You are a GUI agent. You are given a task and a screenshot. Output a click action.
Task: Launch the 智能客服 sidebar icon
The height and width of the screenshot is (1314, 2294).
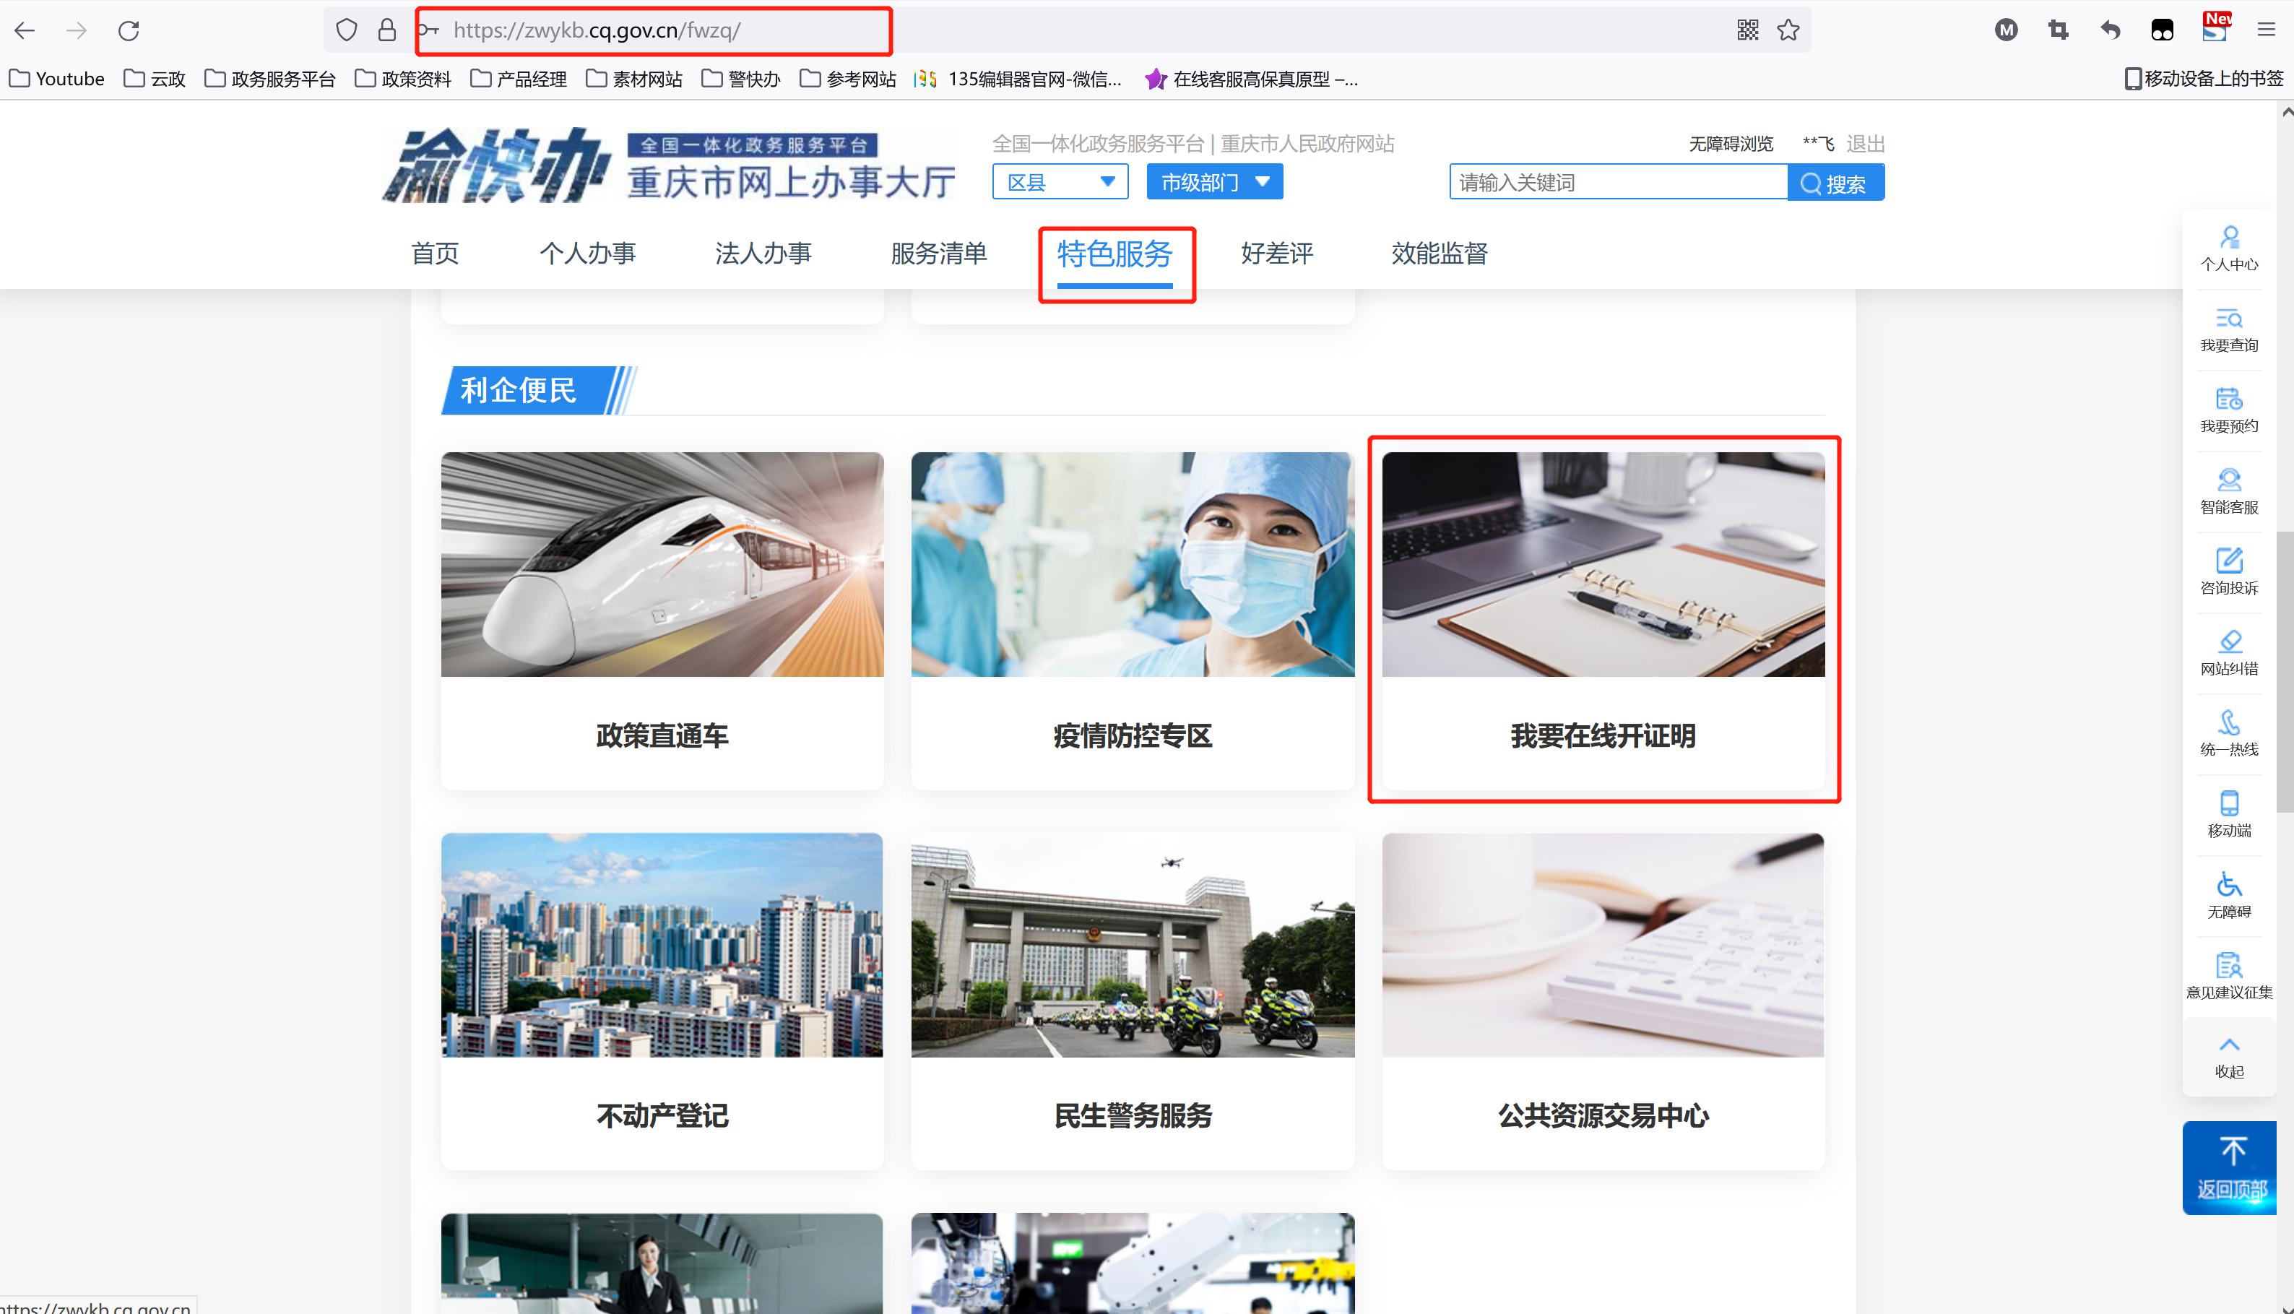(x=2228, y=480)
